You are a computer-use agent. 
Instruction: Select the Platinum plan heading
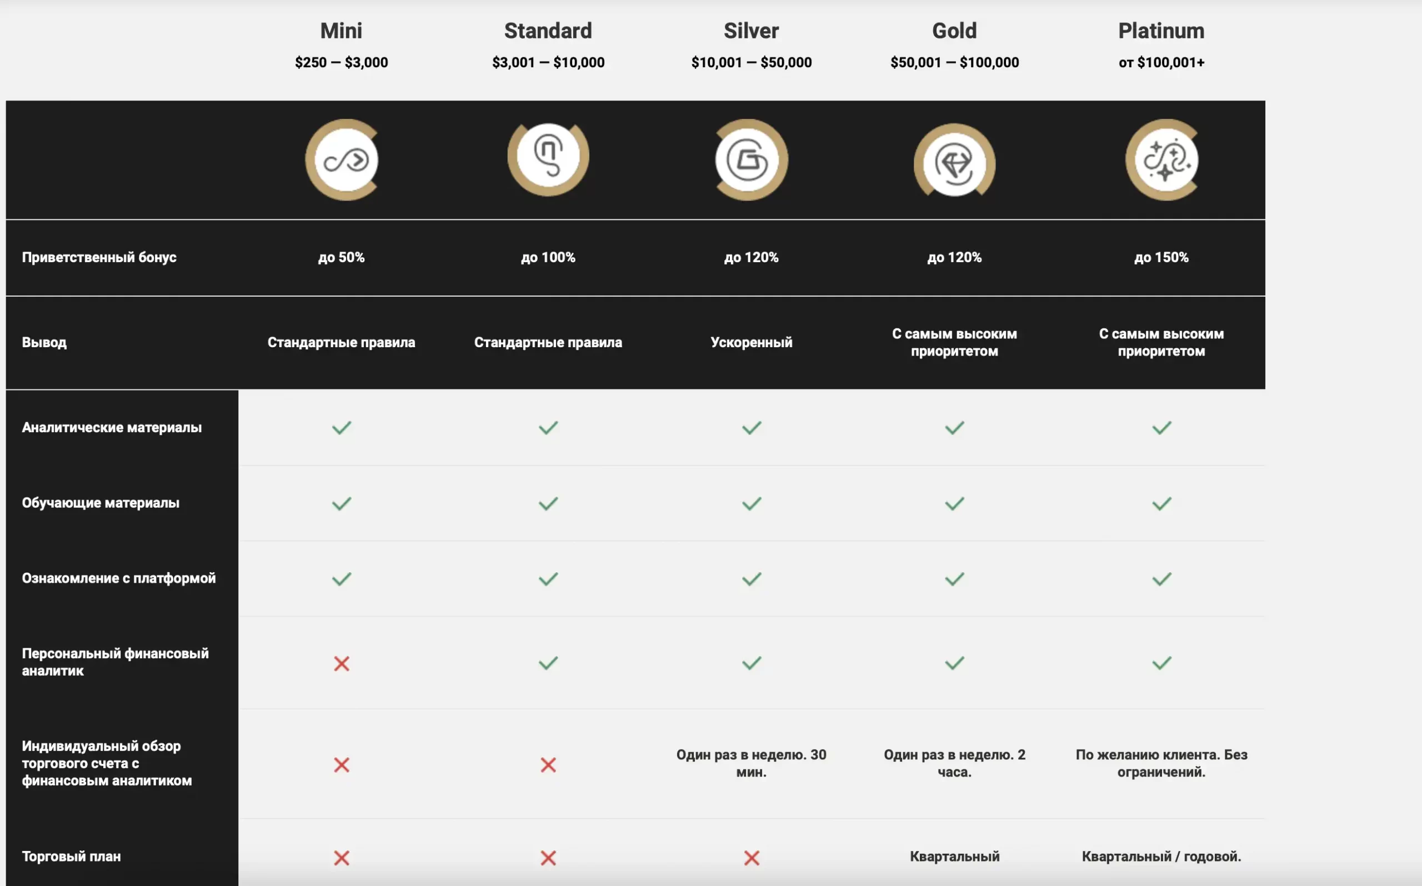pyautogui.click(x=1161, y=31)
